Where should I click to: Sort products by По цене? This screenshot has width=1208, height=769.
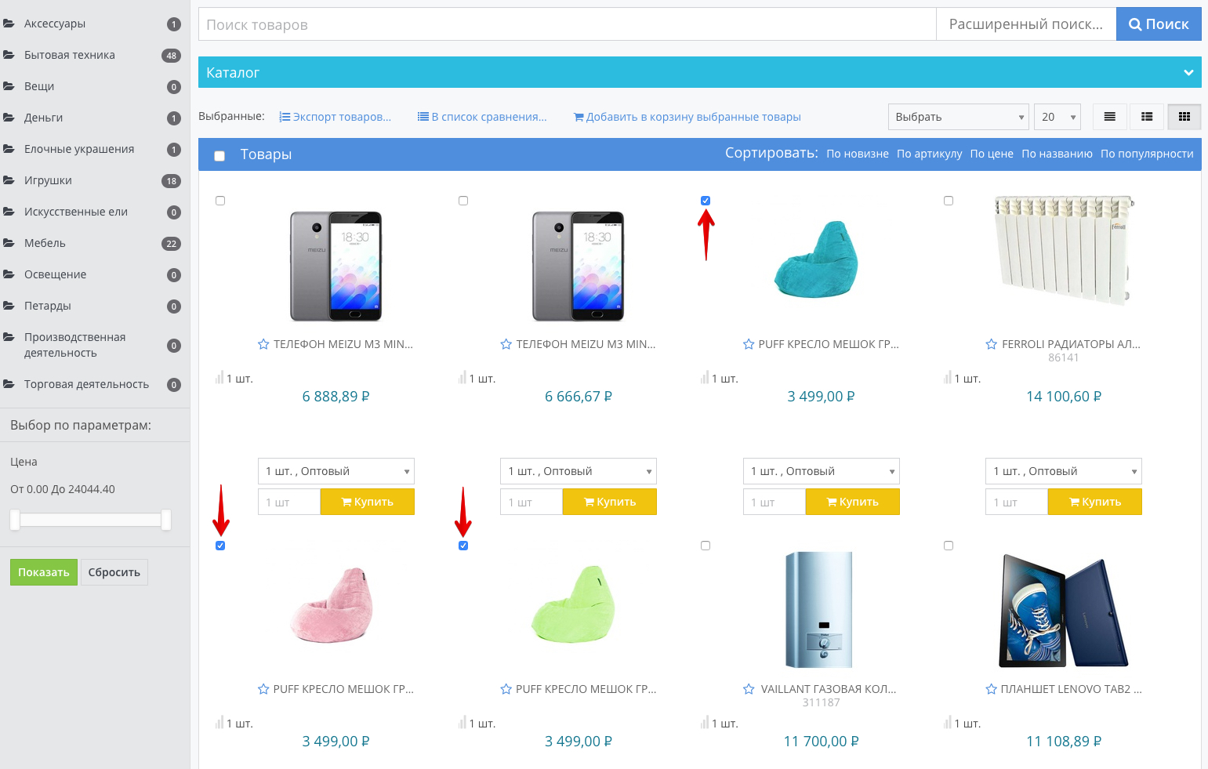(x=991, y=154)
